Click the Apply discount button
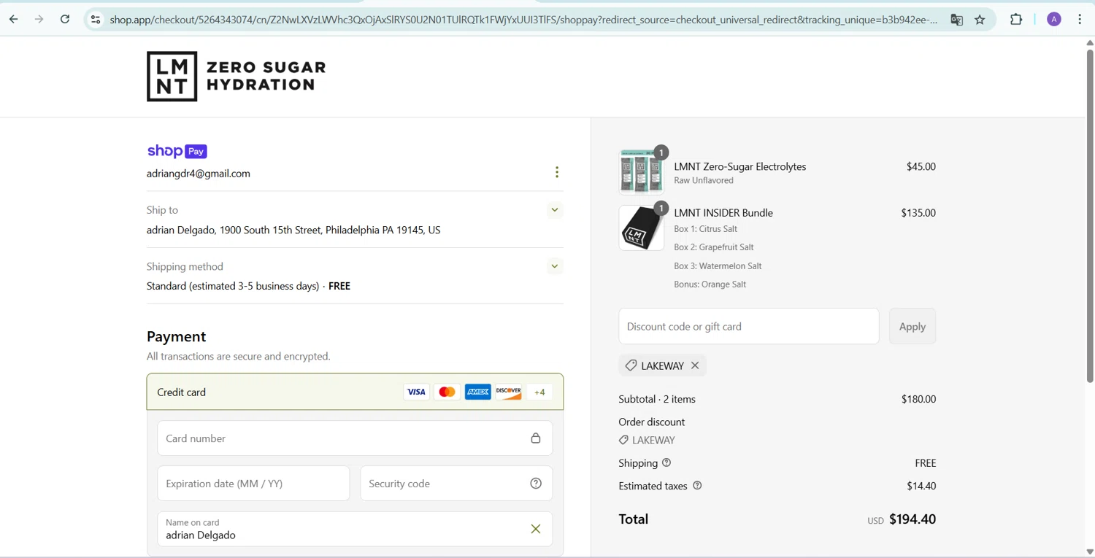 point(912,326)
